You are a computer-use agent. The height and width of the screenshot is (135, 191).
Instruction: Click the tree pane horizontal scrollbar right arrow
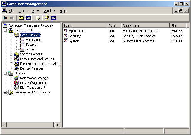point(58,125)
